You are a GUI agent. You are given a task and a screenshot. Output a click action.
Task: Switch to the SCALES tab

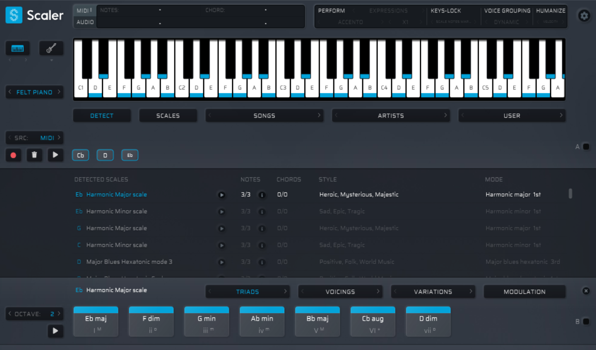pyautogui.click(x=168, y=116)
